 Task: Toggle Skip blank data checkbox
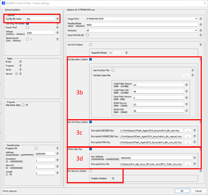coord(23,105)
